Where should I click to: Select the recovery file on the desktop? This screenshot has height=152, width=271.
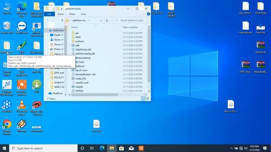(97, 126)
